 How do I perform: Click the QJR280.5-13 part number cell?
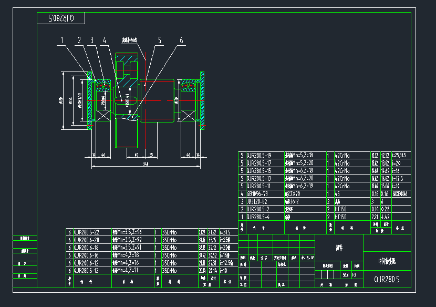[x=265, y=178]
